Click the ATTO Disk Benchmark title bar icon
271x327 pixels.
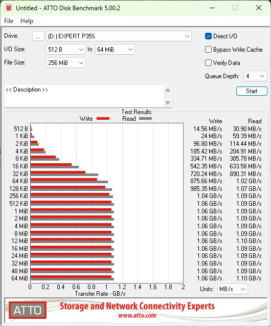(x=9, y=8)
